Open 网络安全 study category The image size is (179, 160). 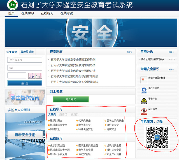[x=55, y=129]
